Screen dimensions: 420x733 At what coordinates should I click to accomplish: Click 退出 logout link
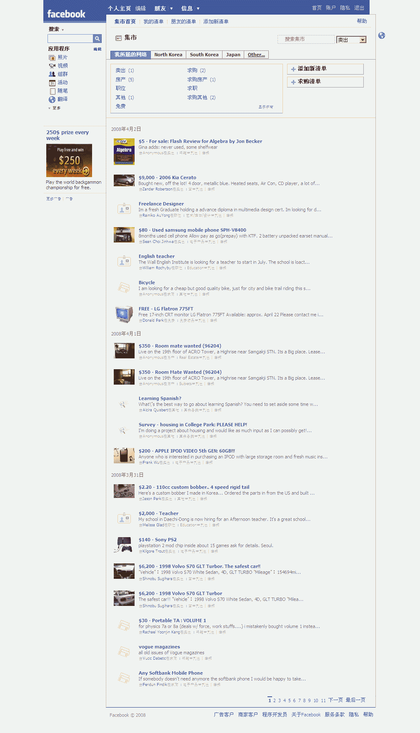[359, 8]
